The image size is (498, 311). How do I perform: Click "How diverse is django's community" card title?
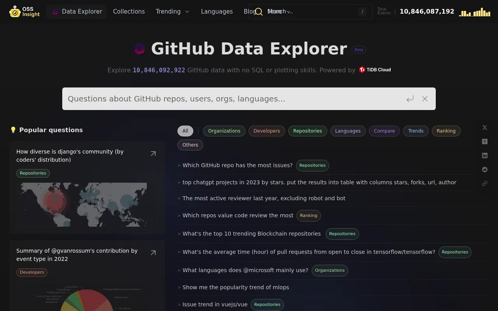click(70, 155)
